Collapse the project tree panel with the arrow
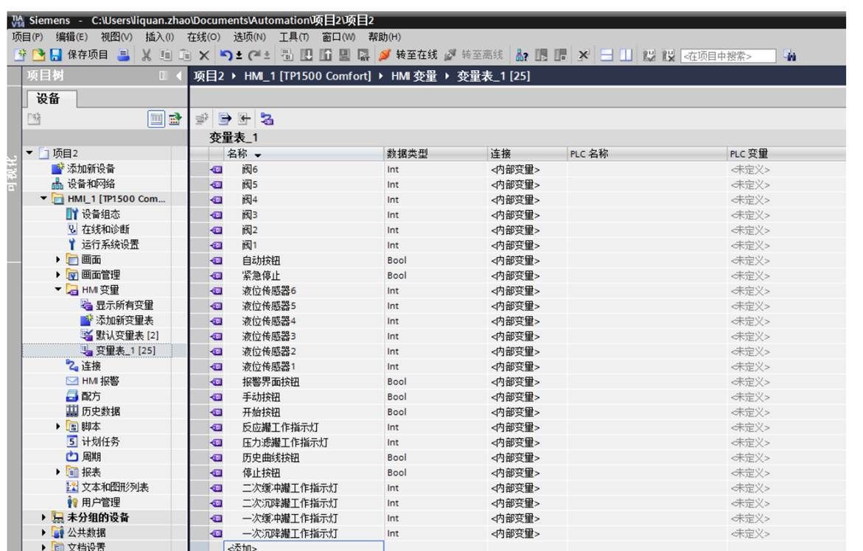The width and height of the screenshot is (863, 551). (x=179, y=76)
